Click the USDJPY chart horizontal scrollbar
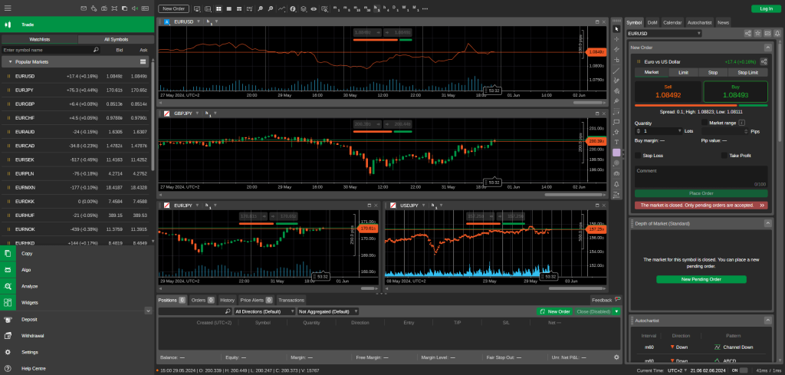The image size is (785, 375). pyautogui.click(x=576, y=288)
